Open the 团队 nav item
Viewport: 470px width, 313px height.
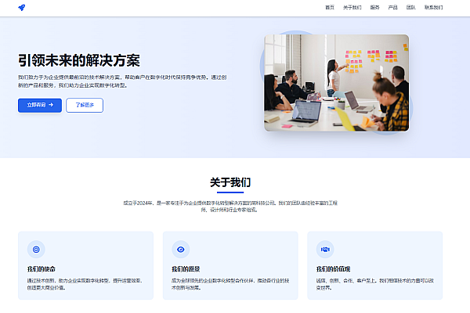[x=410, y=8]
